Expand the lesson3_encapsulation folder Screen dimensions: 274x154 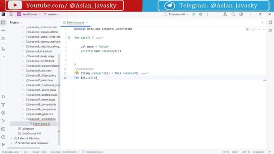(23, 32)
